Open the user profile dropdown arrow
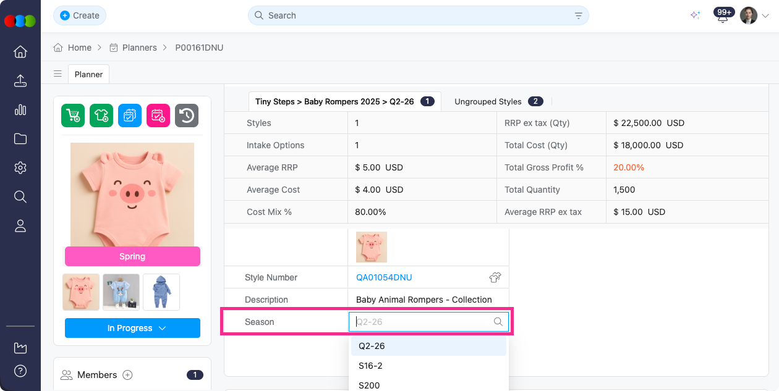 765,16
